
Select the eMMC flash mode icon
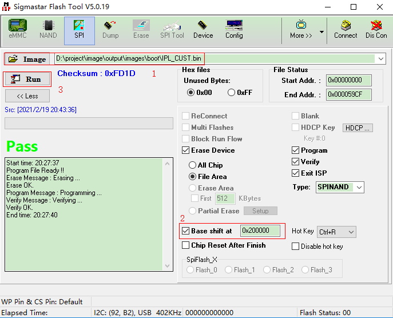pos(18,30)
